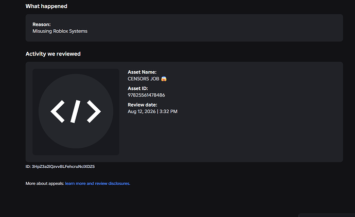Click the More about appeals text
The height and width of the screenshot is (217, 355).
pyautogui.click(x=45, y=184)
